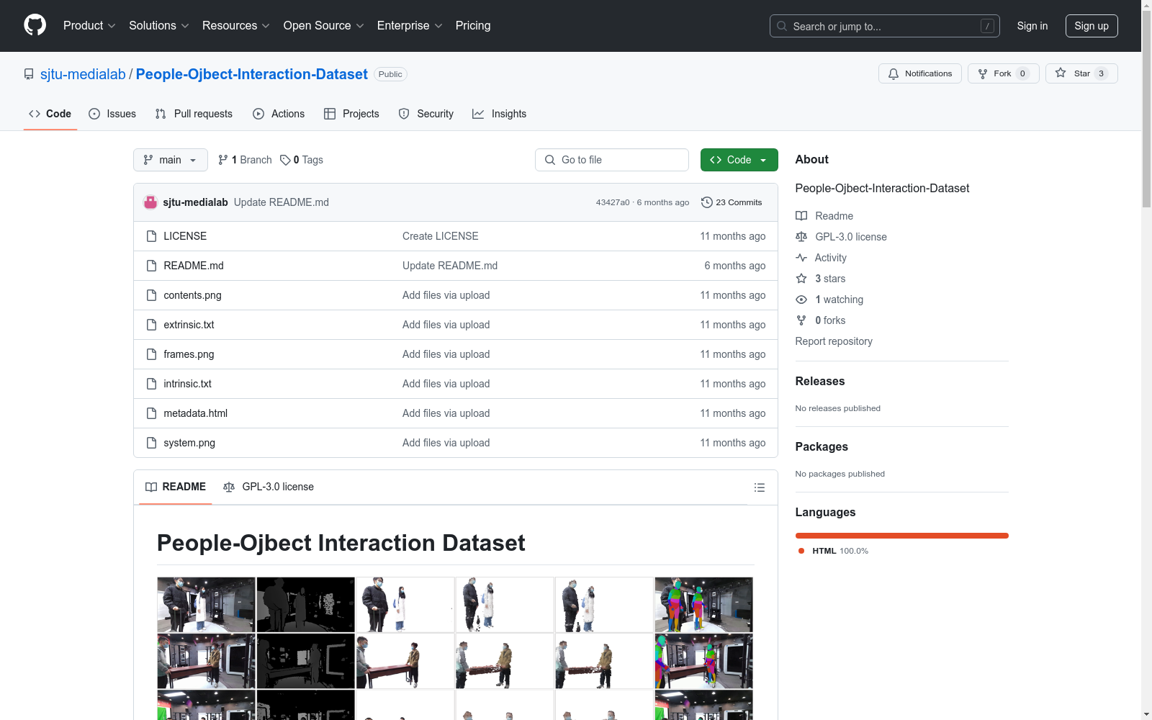Click the Update README.md commit message in header
This screenshot has width=1152, height=720.
281,202
